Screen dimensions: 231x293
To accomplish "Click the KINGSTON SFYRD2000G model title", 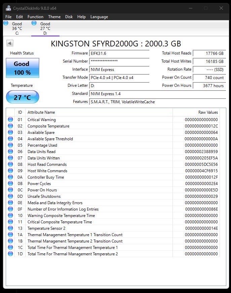I will coord(116,43).
